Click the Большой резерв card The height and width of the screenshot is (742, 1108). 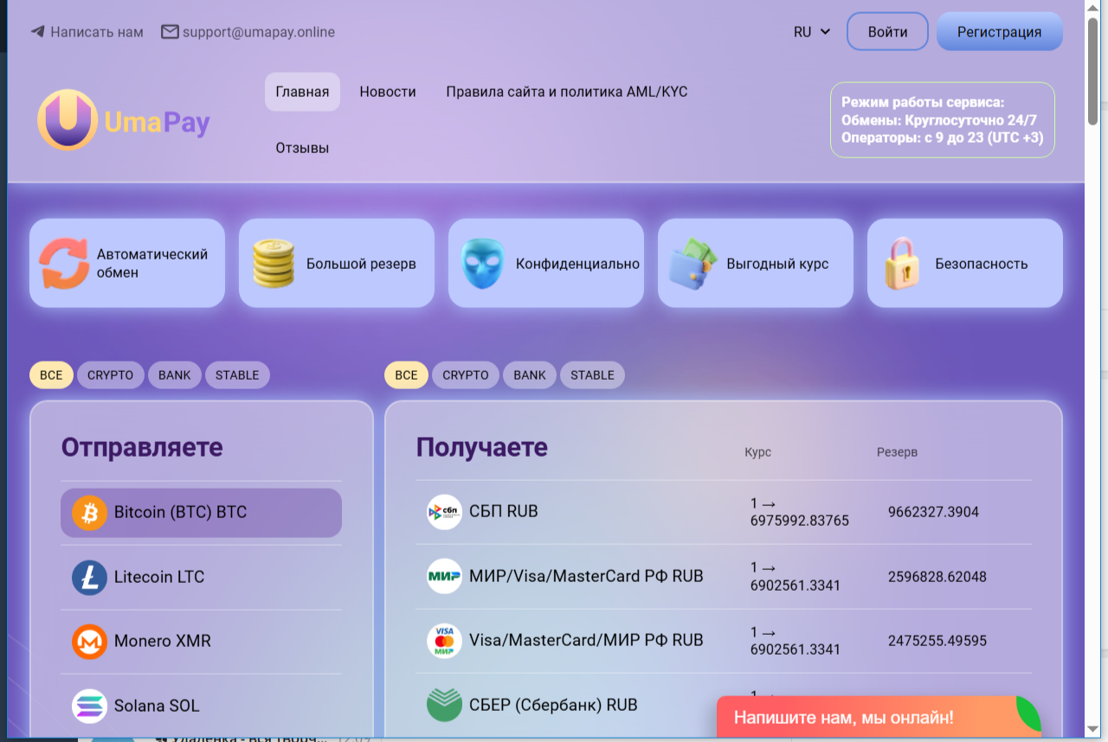337,263
